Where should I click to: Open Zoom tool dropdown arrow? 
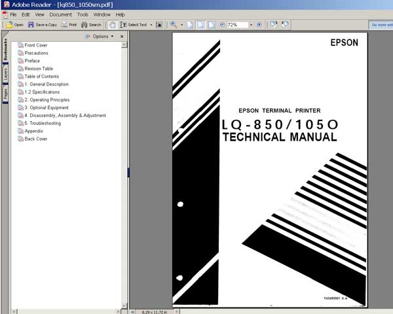(181, 25)
